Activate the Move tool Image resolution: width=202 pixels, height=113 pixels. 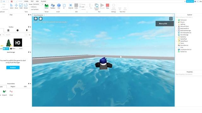click(16, 6)
